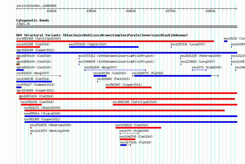Viewport: 245px width, 164px height.
Task: Click the nsv3170141 (Fu2018) label
Action: coord(136,142)
